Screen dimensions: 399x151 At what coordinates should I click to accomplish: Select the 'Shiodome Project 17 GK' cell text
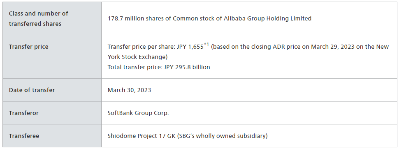point(142,136)
